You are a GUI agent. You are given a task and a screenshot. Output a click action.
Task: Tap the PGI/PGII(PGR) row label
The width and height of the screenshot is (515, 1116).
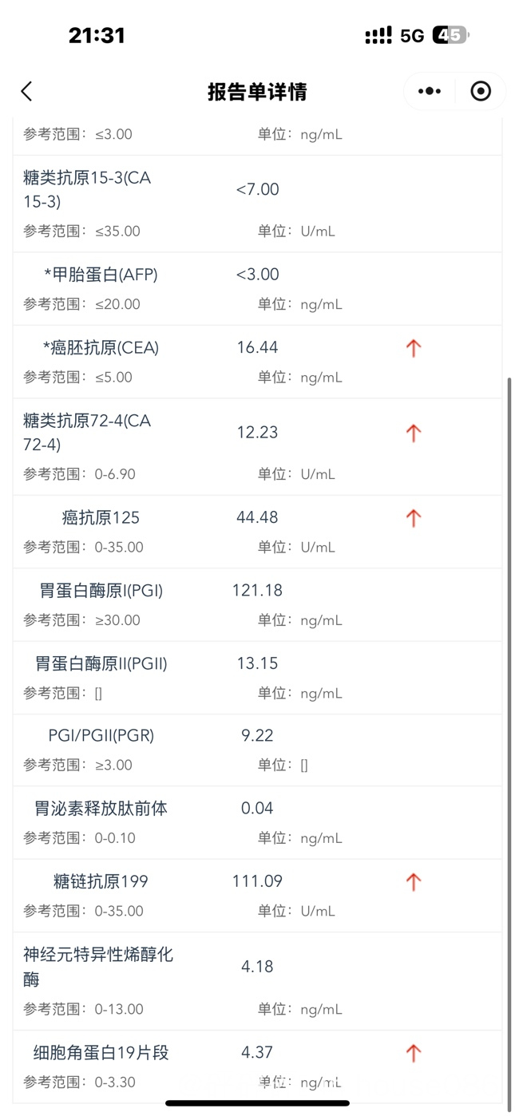(101, 736)
